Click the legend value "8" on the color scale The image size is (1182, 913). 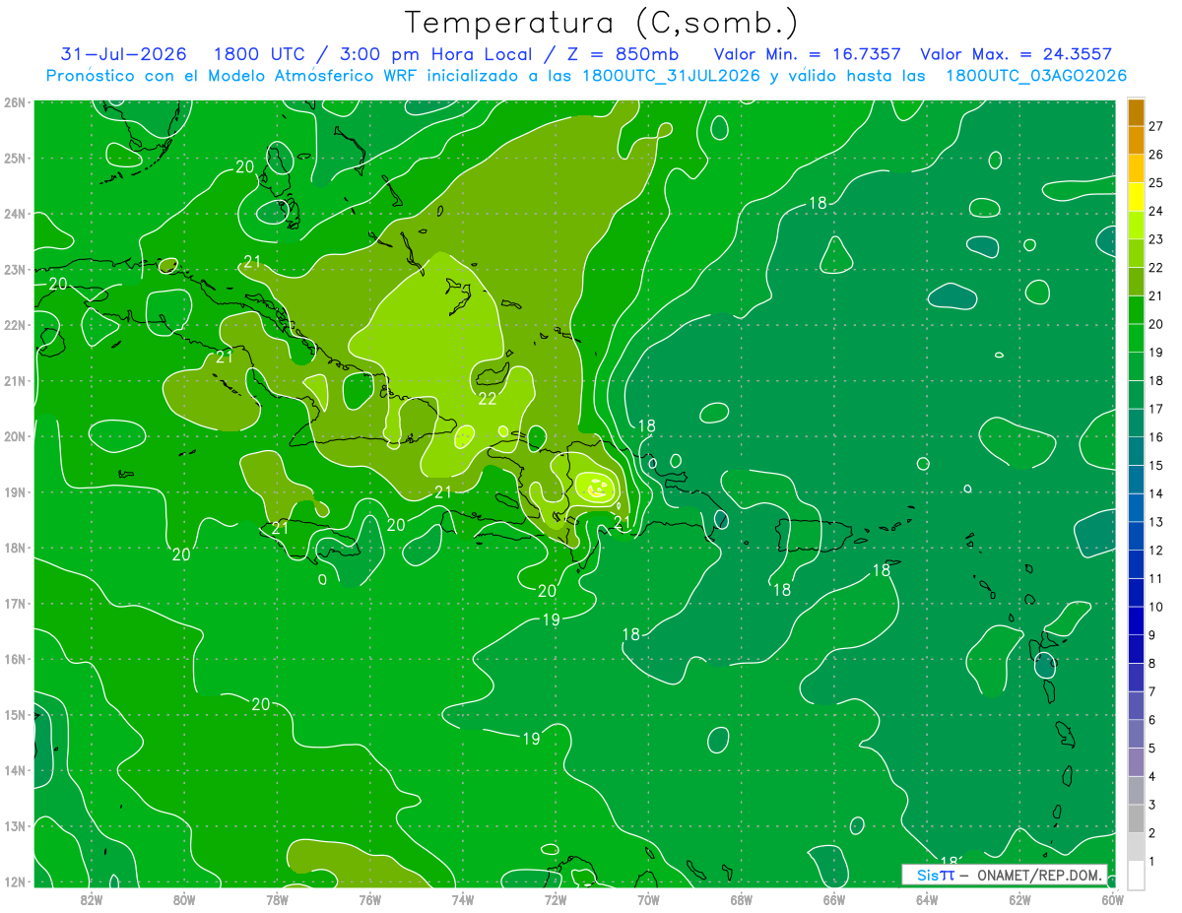point(1152,664)
